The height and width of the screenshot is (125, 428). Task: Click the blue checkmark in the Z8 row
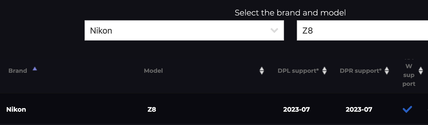click(x=407, y=109)
